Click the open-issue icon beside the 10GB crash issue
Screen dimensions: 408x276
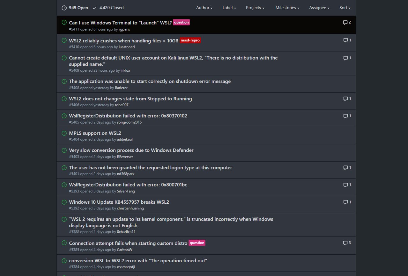64,40
